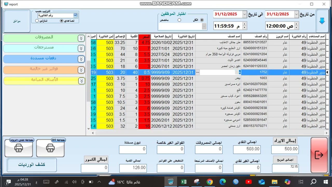Open the taskbar search magnifier
This screenshot has height=187, width=332.
pyautogui.click(x=313, y=182)
